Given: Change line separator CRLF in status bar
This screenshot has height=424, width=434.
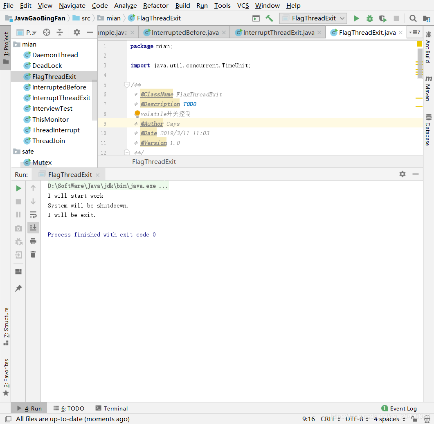Looking at the screenshot, I should [x=330, y=419].
